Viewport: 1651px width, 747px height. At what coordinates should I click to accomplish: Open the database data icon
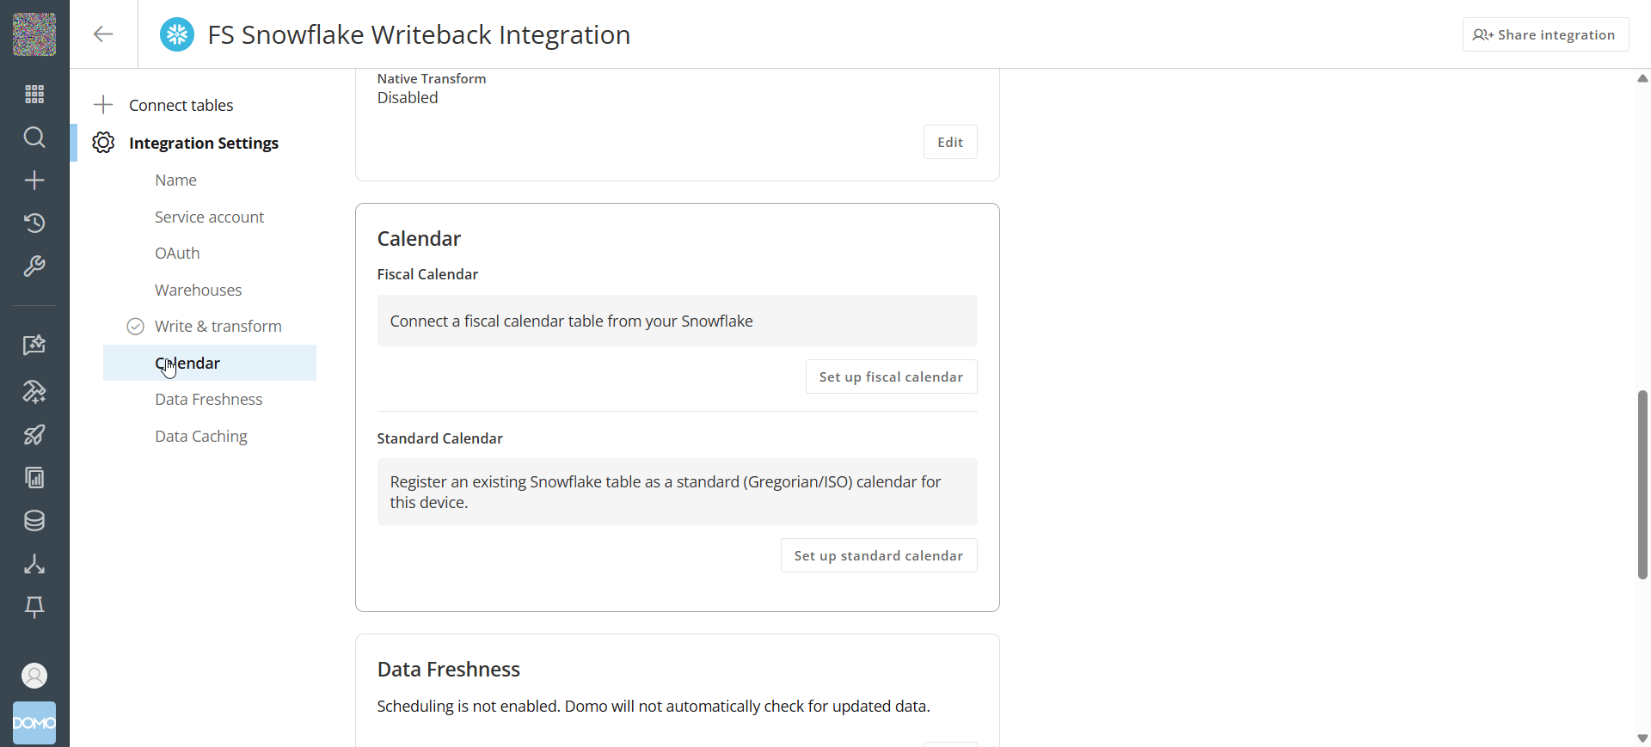[34, 521]
